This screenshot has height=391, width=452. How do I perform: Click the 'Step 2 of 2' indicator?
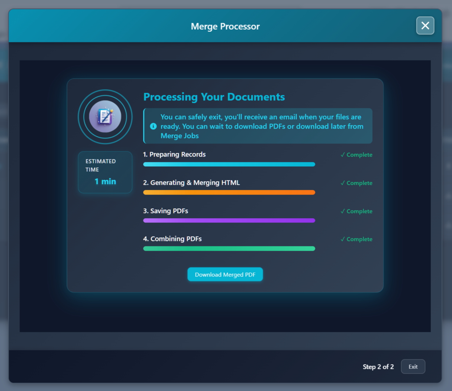click(x=378, y=367)
